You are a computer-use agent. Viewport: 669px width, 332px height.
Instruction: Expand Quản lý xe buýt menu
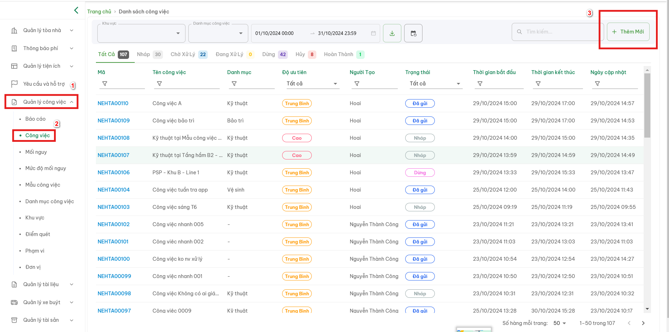click(x=72, y=302)
